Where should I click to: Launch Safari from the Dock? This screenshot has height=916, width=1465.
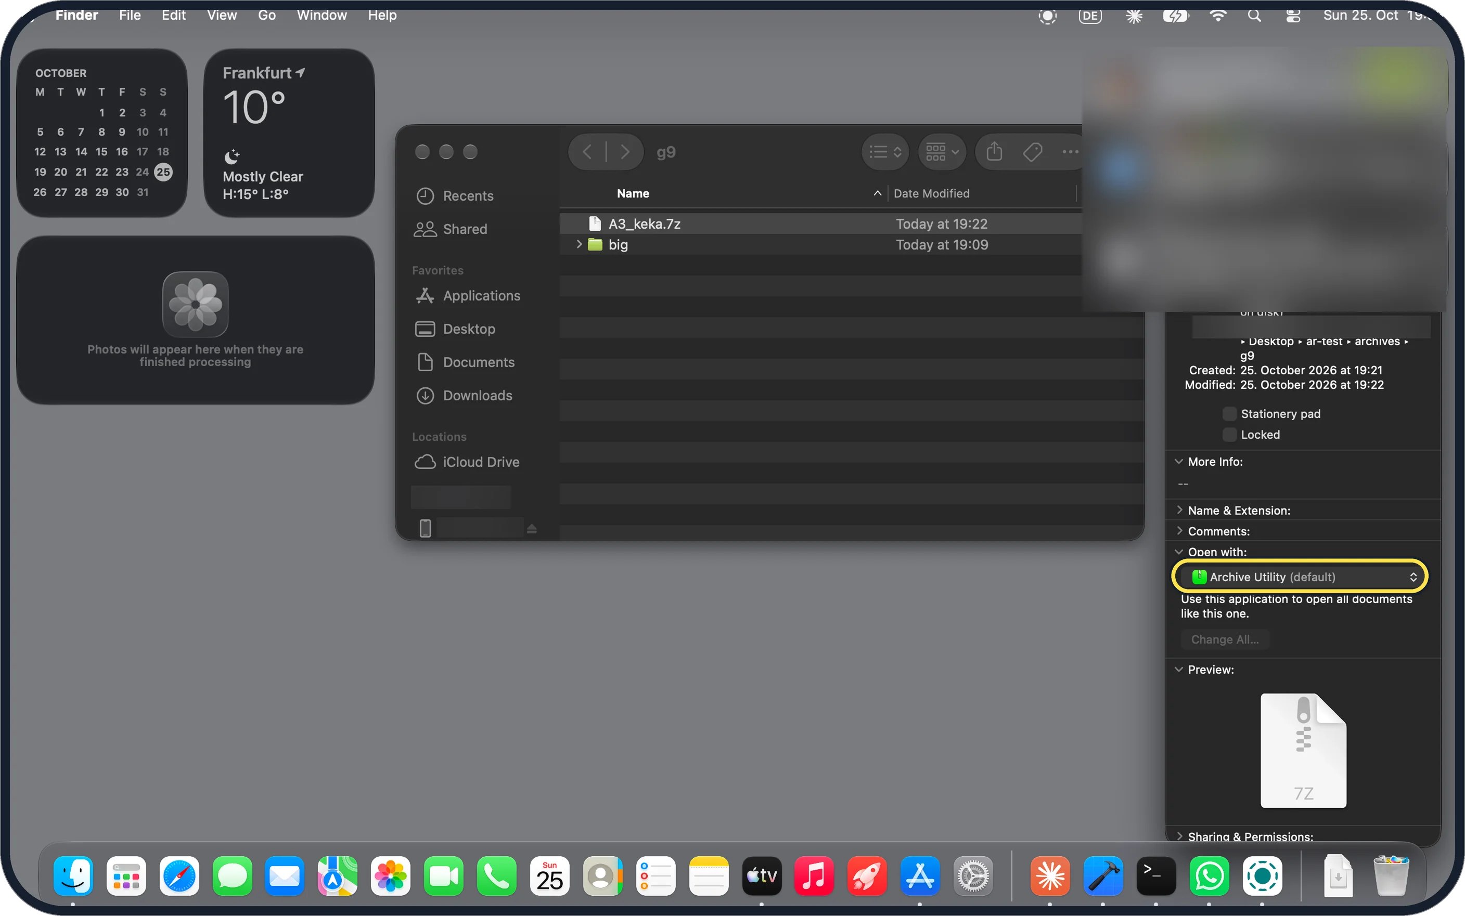coord(179,876)
